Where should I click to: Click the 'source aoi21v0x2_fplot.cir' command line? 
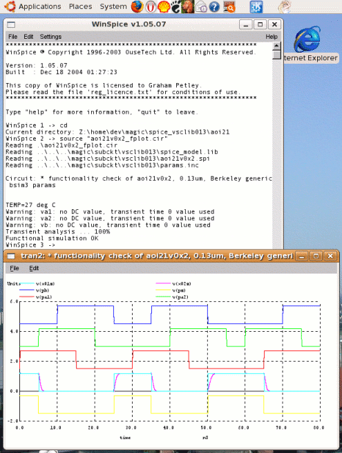point(87,139)
